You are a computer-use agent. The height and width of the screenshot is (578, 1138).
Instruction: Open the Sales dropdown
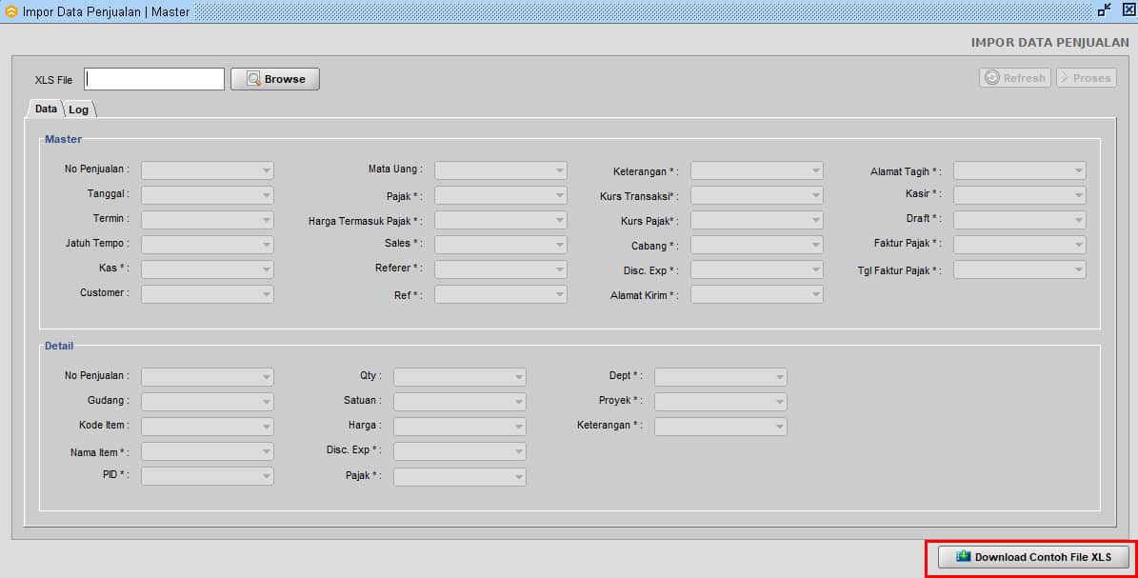(501, 245)
